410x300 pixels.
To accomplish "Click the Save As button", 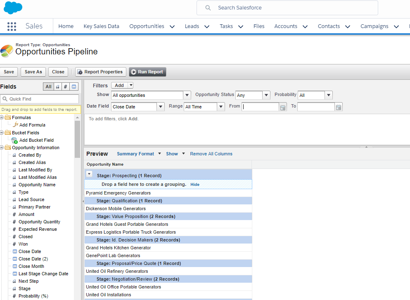I will [33, 72].
